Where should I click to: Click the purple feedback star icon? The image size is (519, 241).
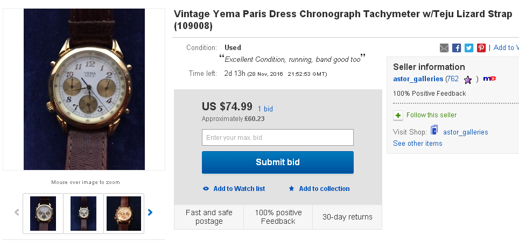(468, 80)
